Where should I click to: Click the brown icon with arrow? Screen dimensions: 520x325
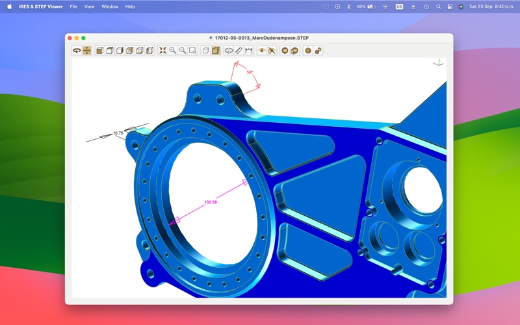click(x=294, y=51)
